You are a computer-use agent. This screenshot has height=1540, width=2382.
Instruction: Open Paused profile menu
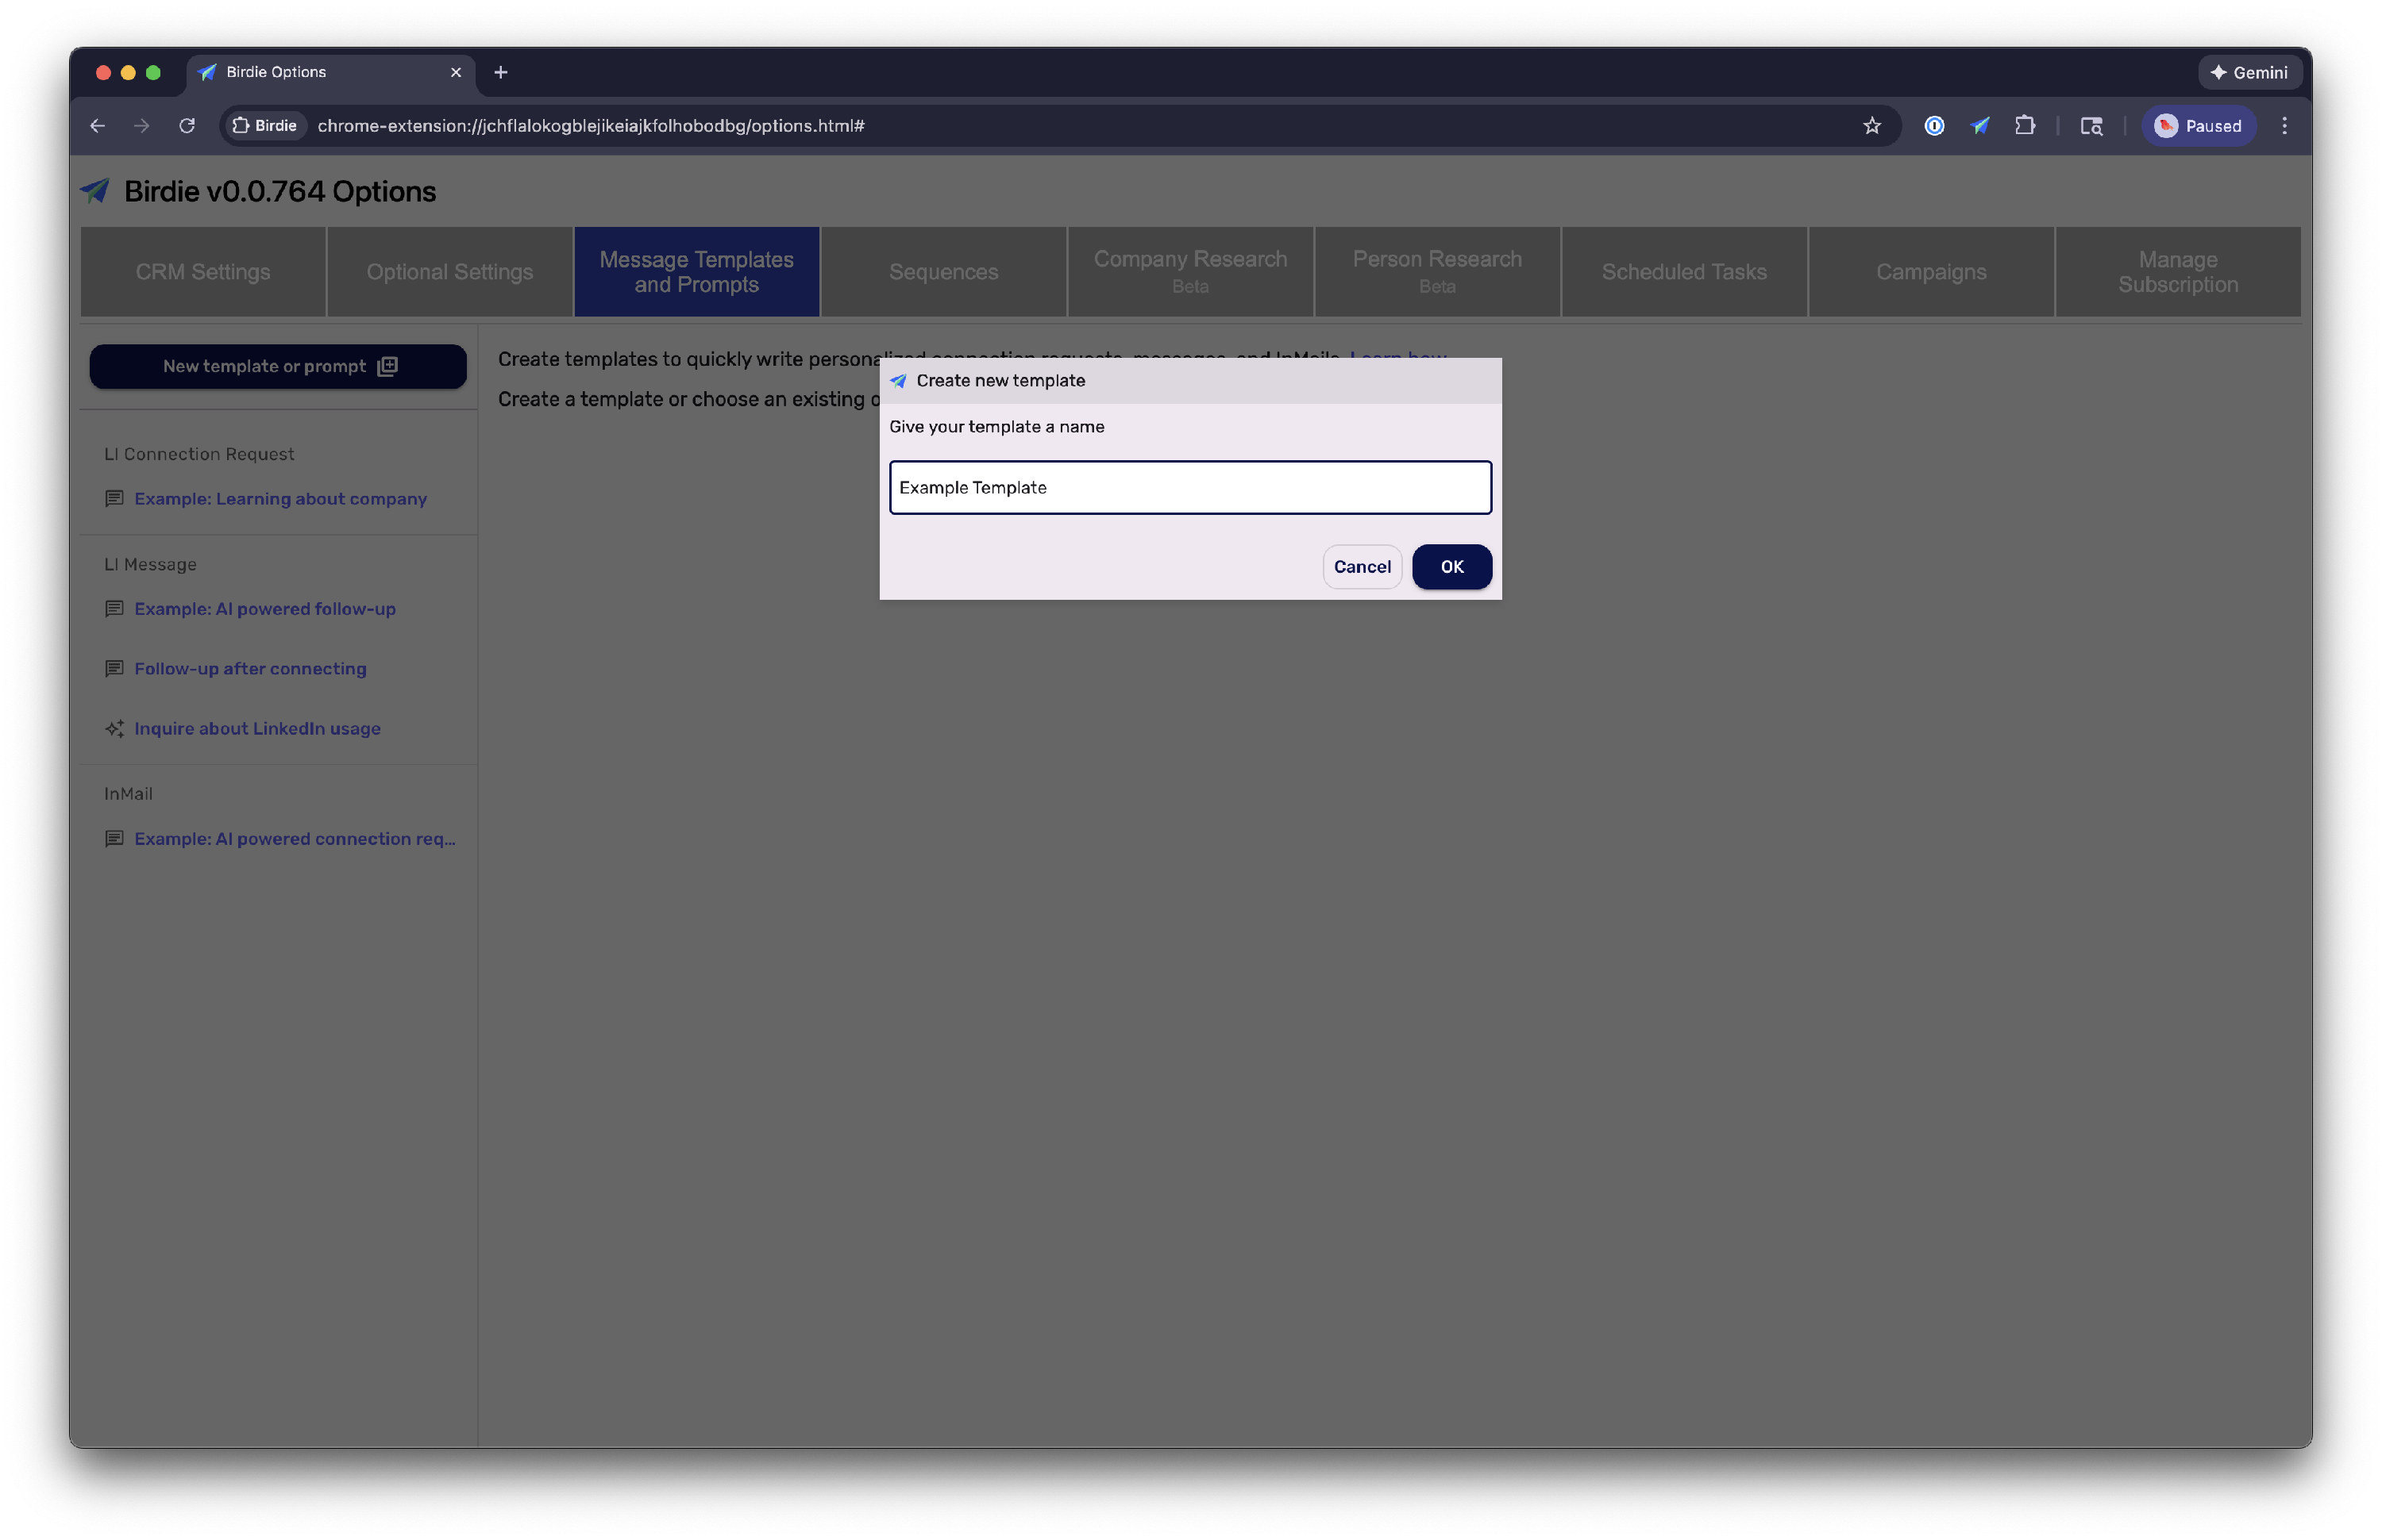coord(2198,126)
